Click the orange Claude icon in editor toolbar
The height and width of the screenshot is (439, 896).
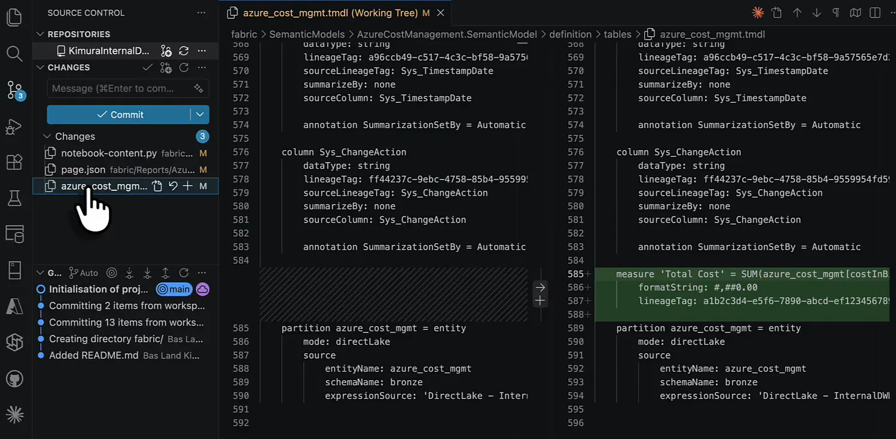tap(758, 13)
